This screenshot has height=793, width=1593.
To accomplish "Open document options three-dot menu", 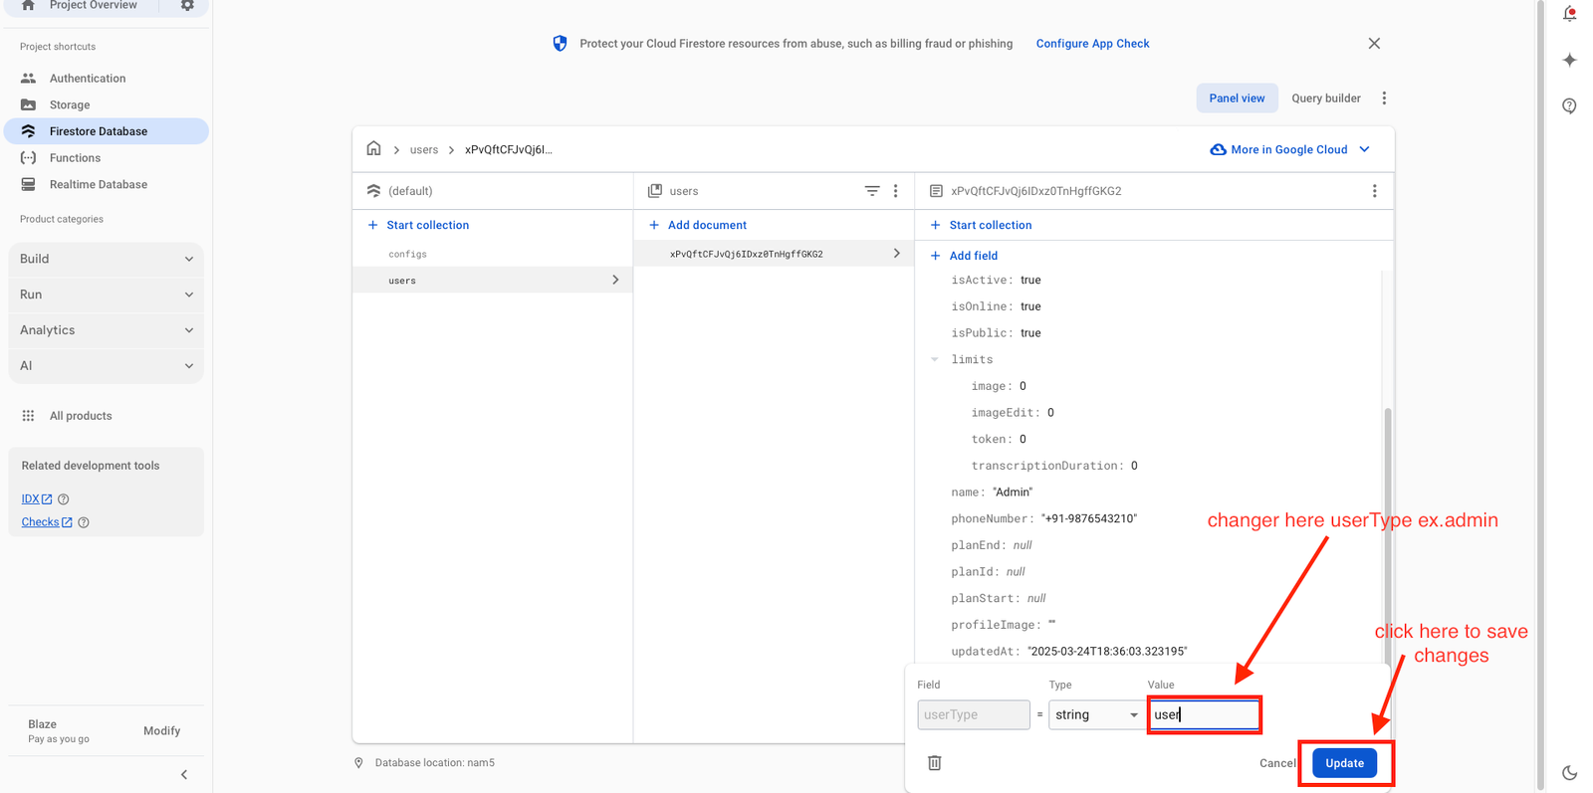I will coord(1374,191).
